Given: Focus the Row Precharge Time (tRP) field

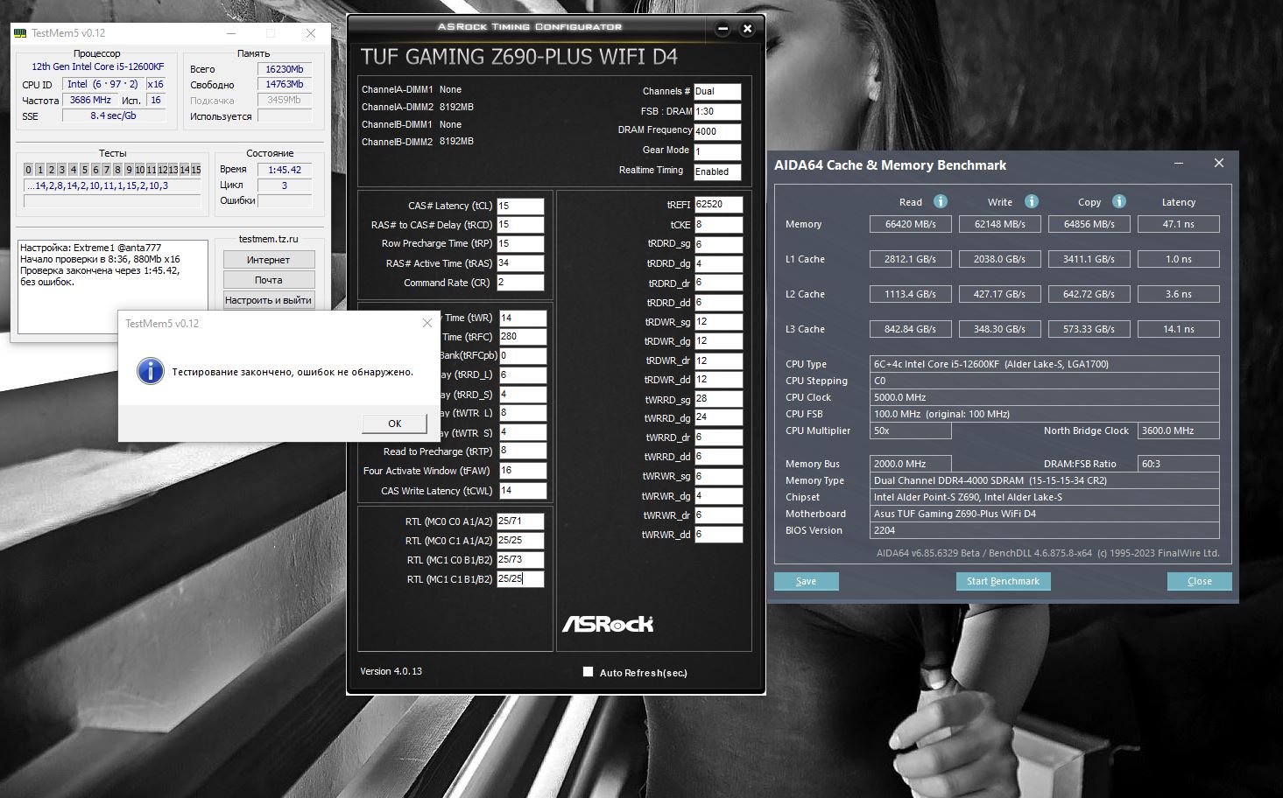Looking at the screenshot, I should coord(520,244).
